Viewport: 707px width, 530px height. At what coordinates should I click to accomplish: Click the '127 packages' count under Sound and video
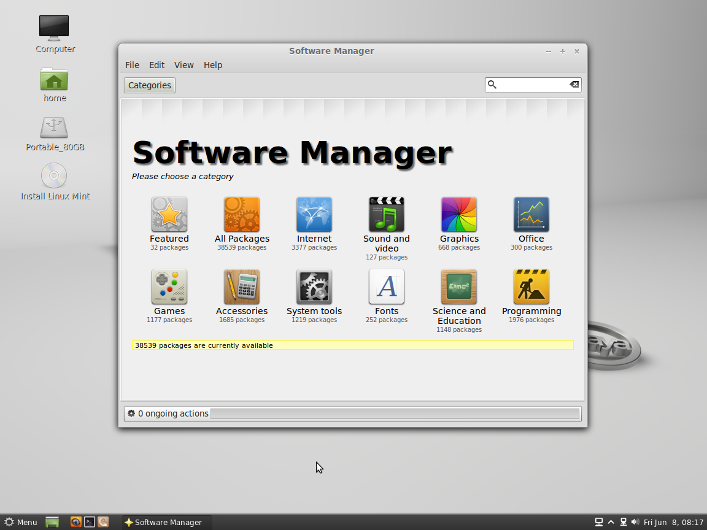coord(387,258)
